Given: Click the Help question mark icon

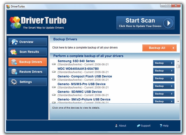Looking at the screenshot, I should pyautogui.click(x=161, y=126).
